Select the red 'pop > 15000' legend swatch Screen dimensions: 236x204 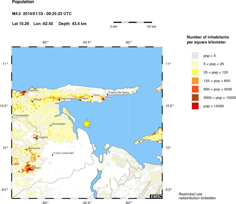195,106
